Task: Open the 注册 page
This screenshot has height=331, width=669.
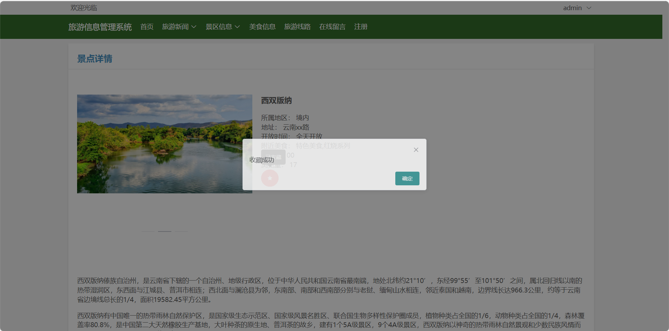Action: [361, 27]
